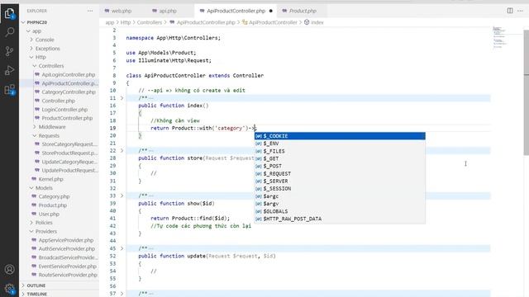
Task: Click the Controllers breadcrumb segment
Action: [150, 22]
